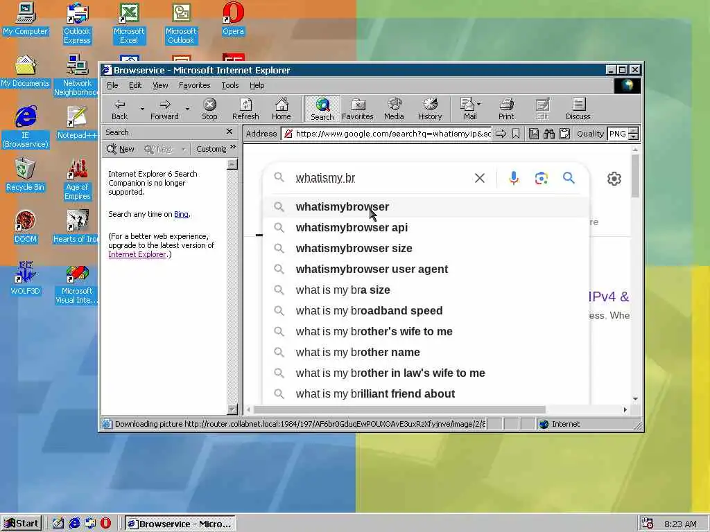
Task: Select the Microsoft Excel desktop icon
Action: [129, 24]
